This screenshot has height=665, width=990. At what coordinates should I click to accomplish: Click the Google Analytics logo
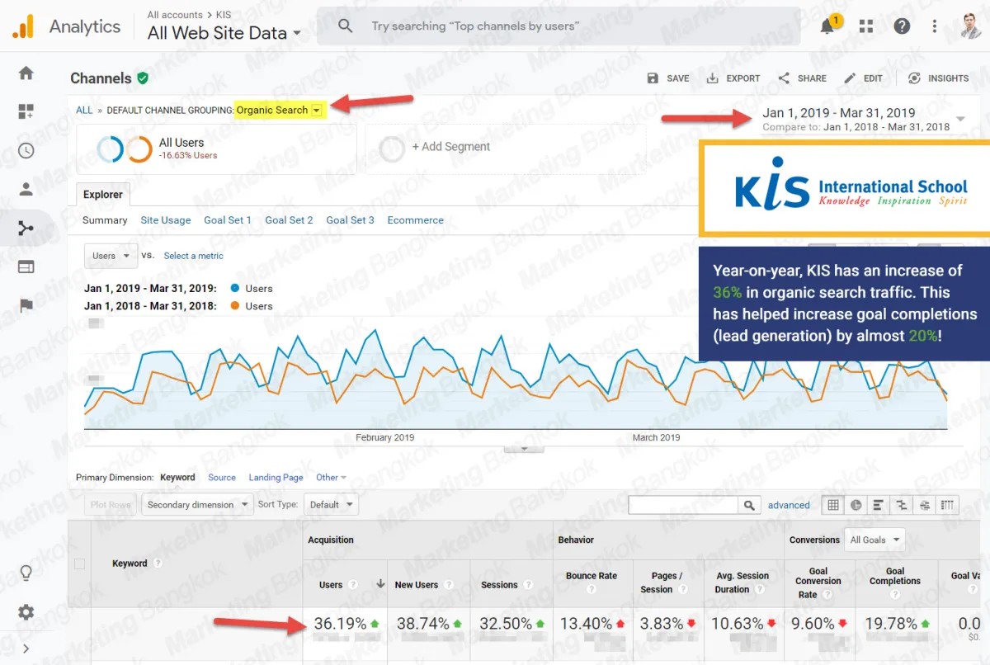coord(23,26)
